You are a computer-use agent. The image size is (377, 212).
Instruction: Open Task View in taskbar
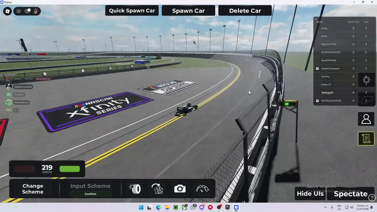149,207
